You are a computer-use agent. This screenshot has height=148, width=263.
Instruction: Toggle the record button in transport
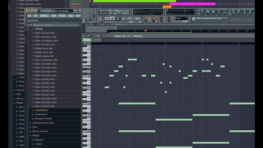[x=118, y=18]
